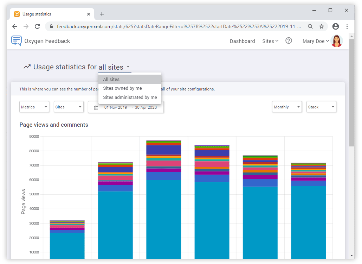Image resolution: width=362 pixels, height=264 pixels.
Task: Click the browser back arrow
Action: (15, 26)
